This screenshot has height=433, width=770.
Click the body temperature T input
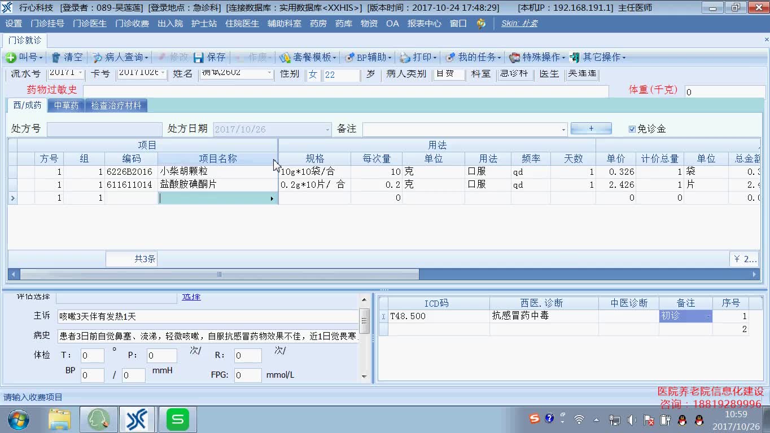(x=93, y=356)
